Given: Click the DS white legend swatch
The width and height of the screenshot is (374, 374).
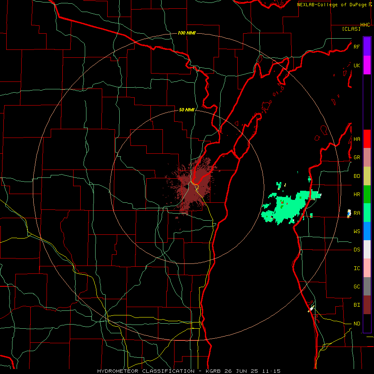Looking at the screenshot, I should 367,249.
